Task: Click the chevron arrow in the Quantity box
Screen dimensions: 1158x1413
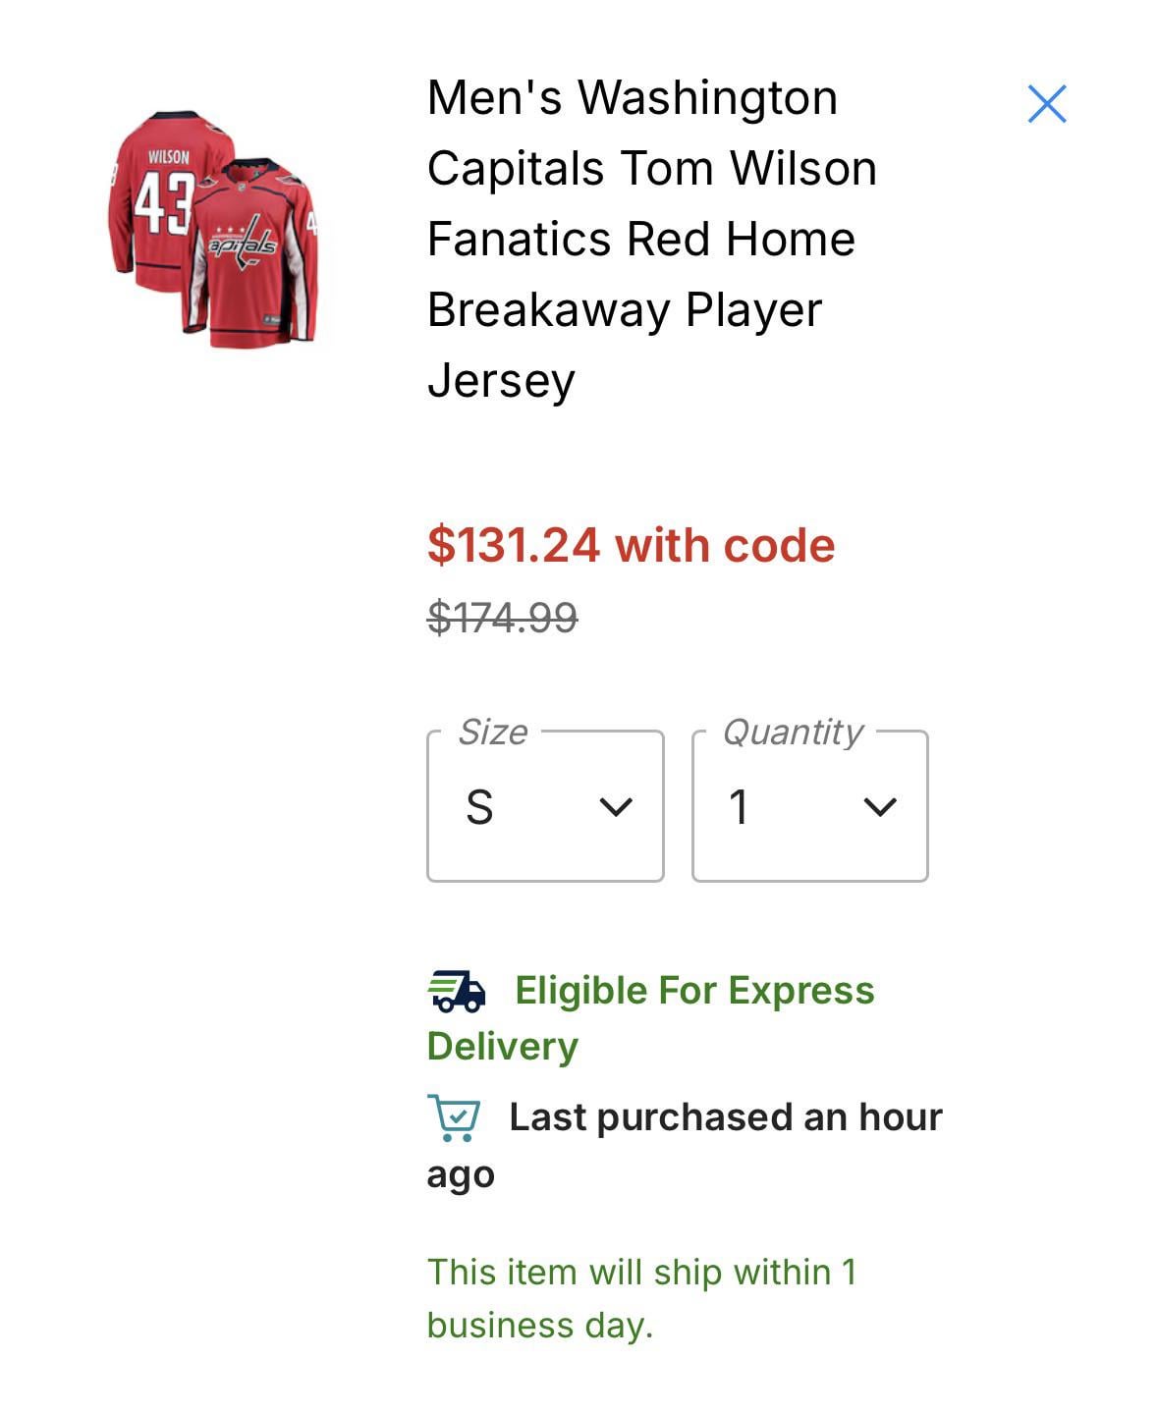Action: tap(880, 807)
